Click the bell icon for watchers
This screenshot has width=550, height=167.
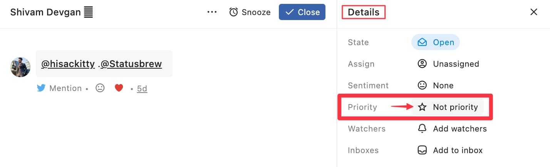coord(422,128)
